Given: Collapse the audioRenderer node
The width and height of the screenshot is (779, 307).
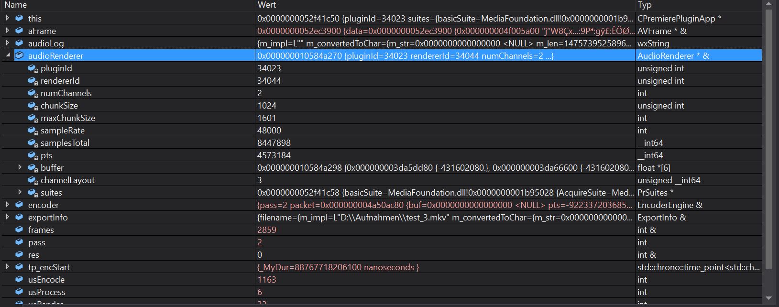Looking at the screenshot, I should pos(7,55).
